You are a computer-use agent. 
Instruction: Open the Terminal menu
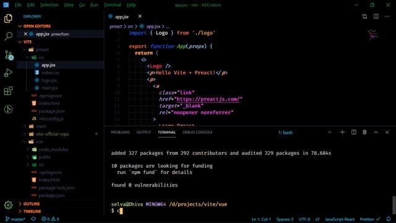point(113,5)
